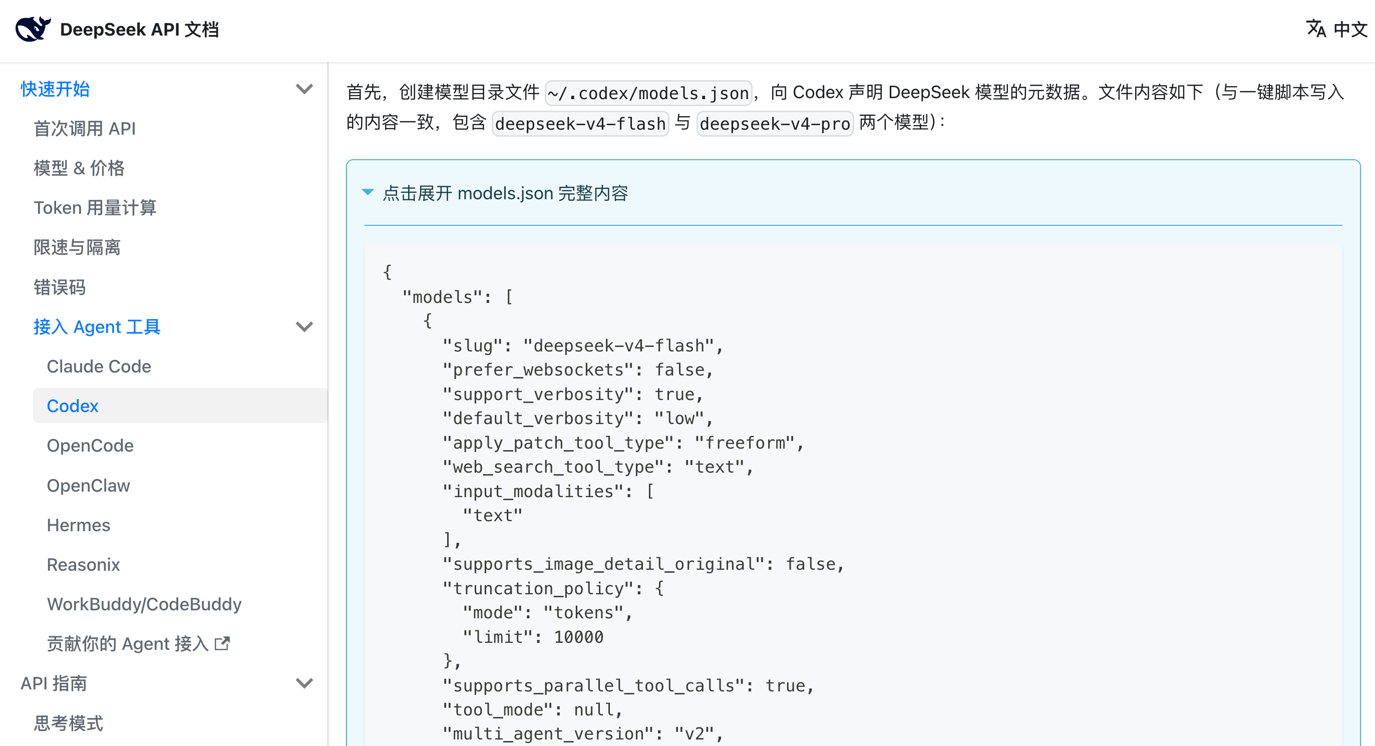The height and width of the screenshot is (746, 1375).
Task: Click the deepseek-v4-flash inline code
Action: (x=580, y=124)
